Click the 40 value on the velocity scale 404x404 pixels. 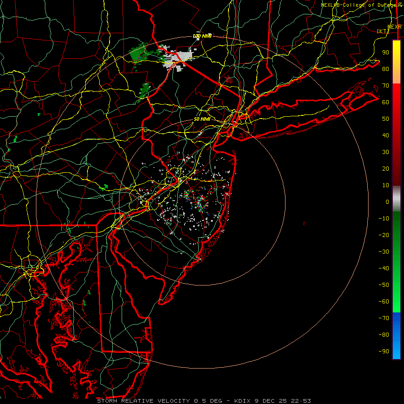[x=386, y=135]
